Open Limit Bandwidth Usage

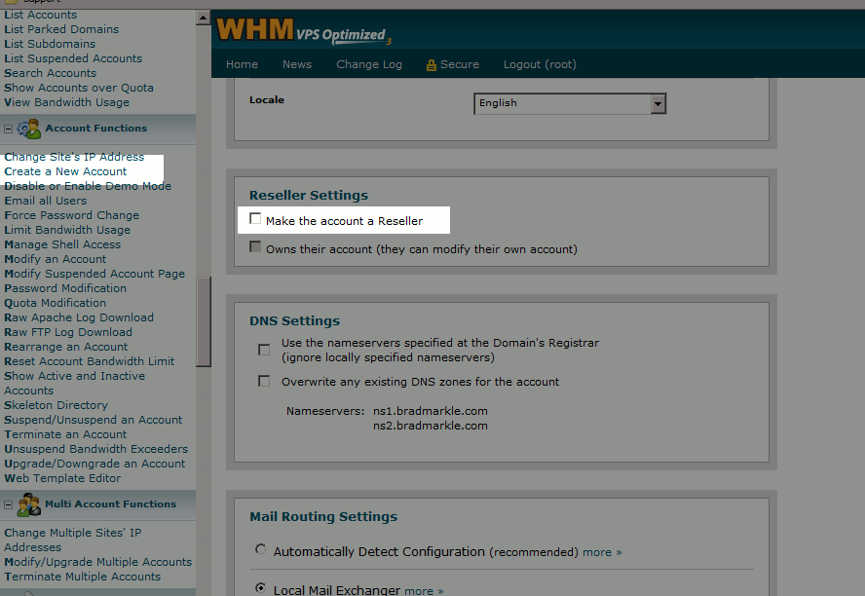click(x=67, y=230)
